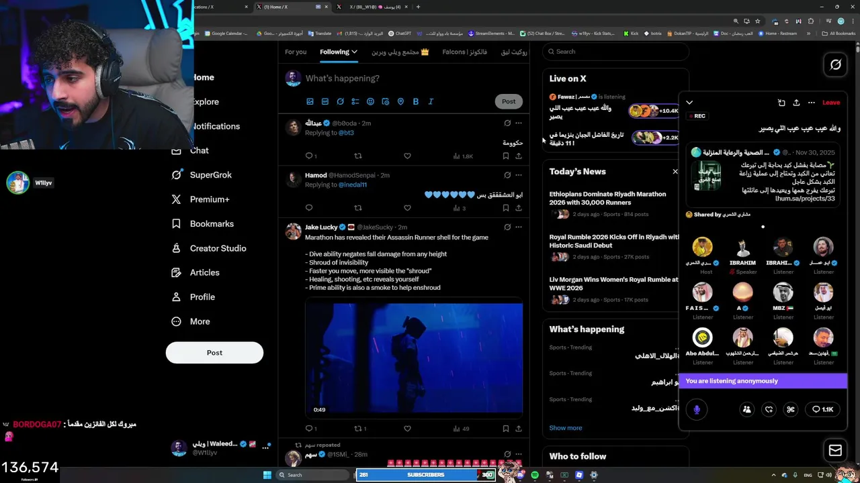The image size is (860, 483).
Task: Send a heart reaction in the Space
Action: pyautogui.click(x=769, y=409)
